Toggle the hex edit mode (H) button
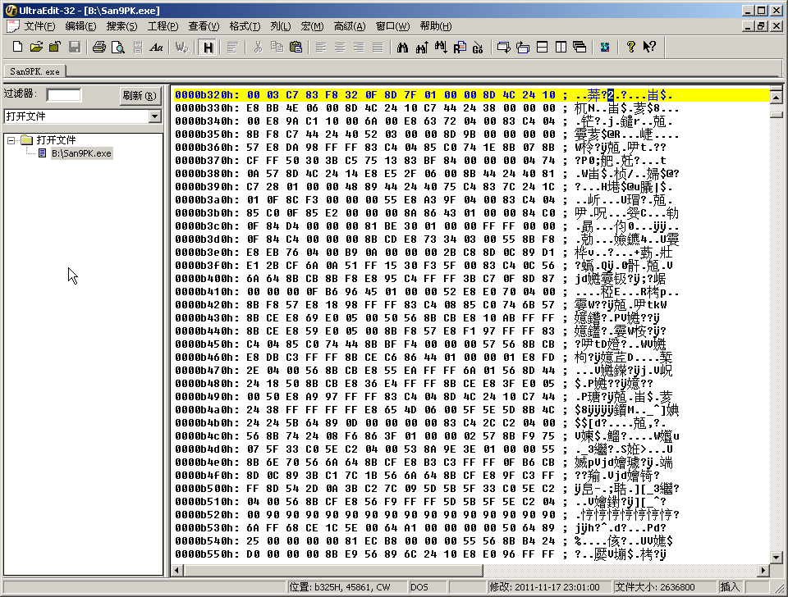 [x=208, y=47]
